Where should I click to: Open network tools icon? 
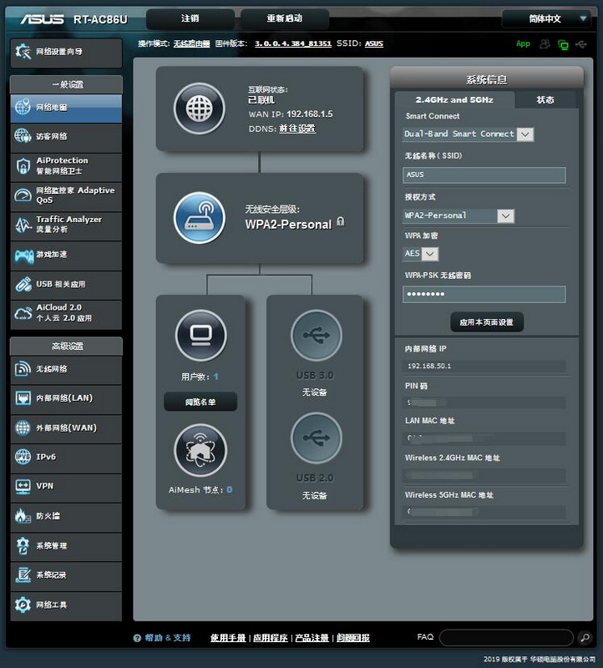[23, 605]
